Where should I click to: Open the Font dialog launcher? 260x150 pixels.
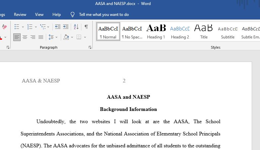click(8, 47)
